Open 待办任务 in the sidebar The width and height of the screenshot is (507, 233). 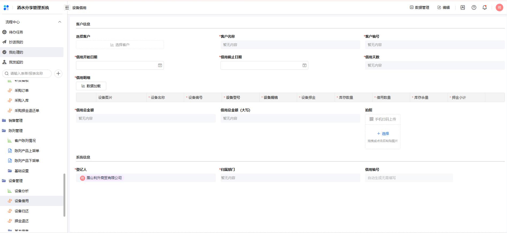tap(32, 32)
